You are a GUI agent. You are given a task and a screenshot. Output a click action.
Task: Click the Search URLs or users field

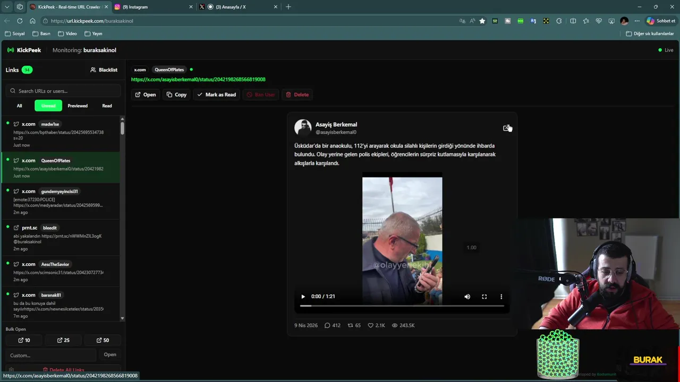63,91
